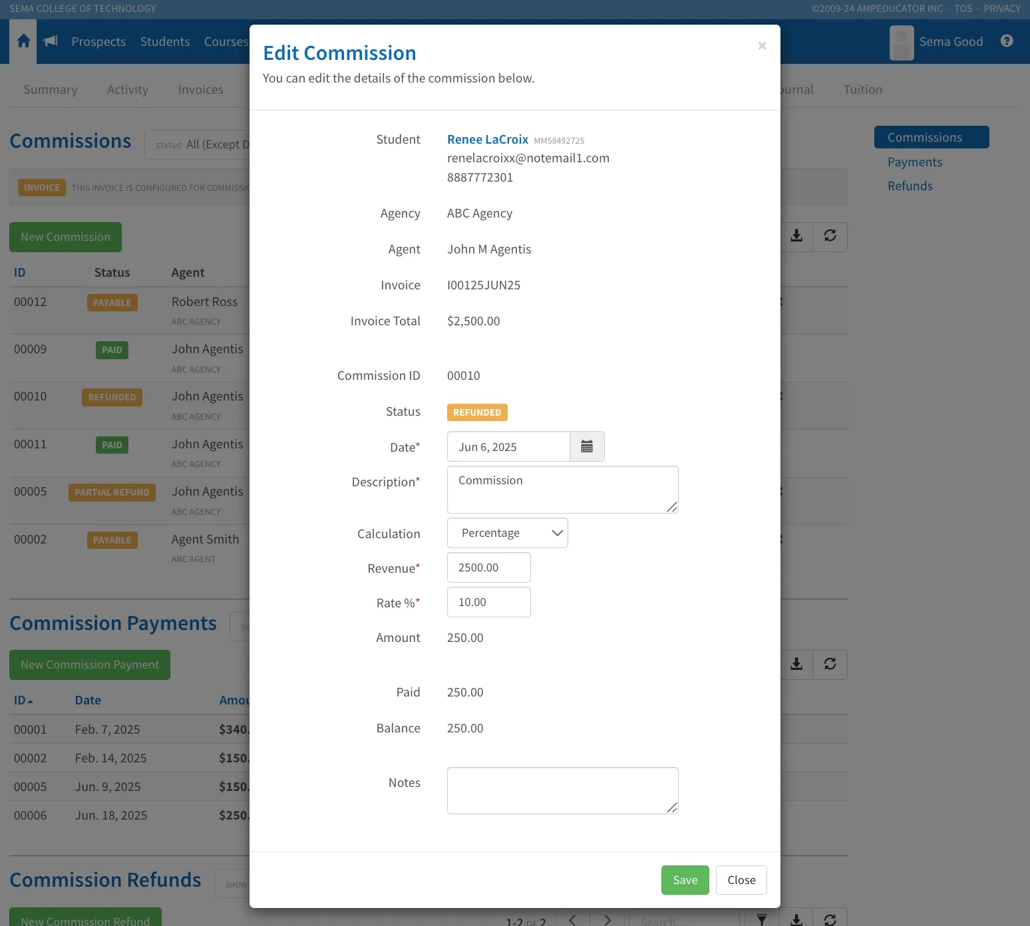Screen dimensions: 1030x926
Task: Go to home icon in navbar
Action: (23, 41)
